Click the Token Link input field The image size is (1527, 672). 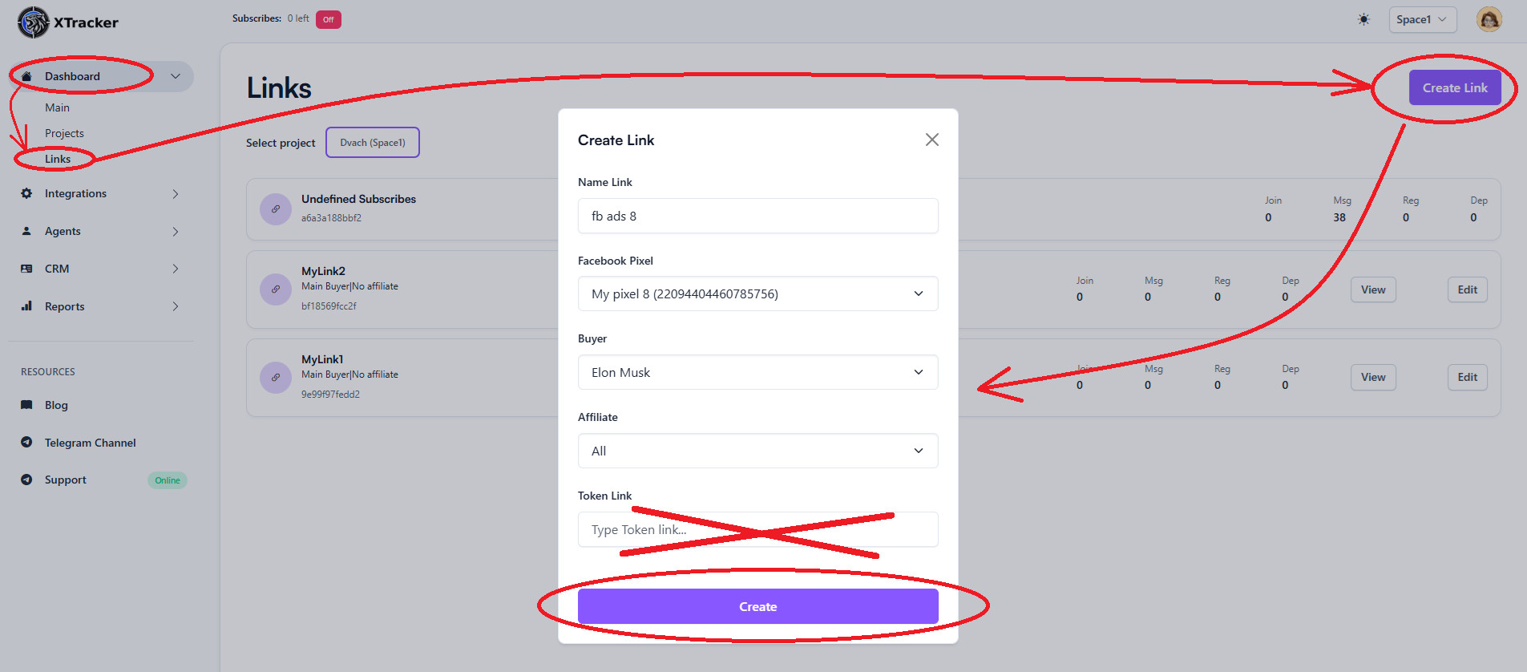(757, 529)
